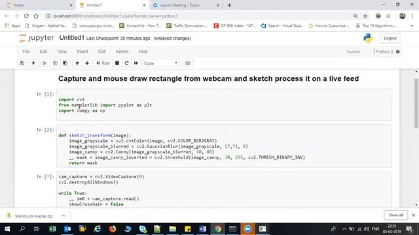
Task: Restart the kernel with the circular arrow icon
Action: [126, 63]
